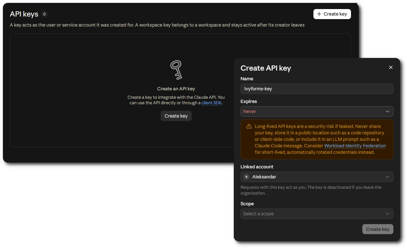Click the Aleksandar avatar icon with letter A

[246, 177]
